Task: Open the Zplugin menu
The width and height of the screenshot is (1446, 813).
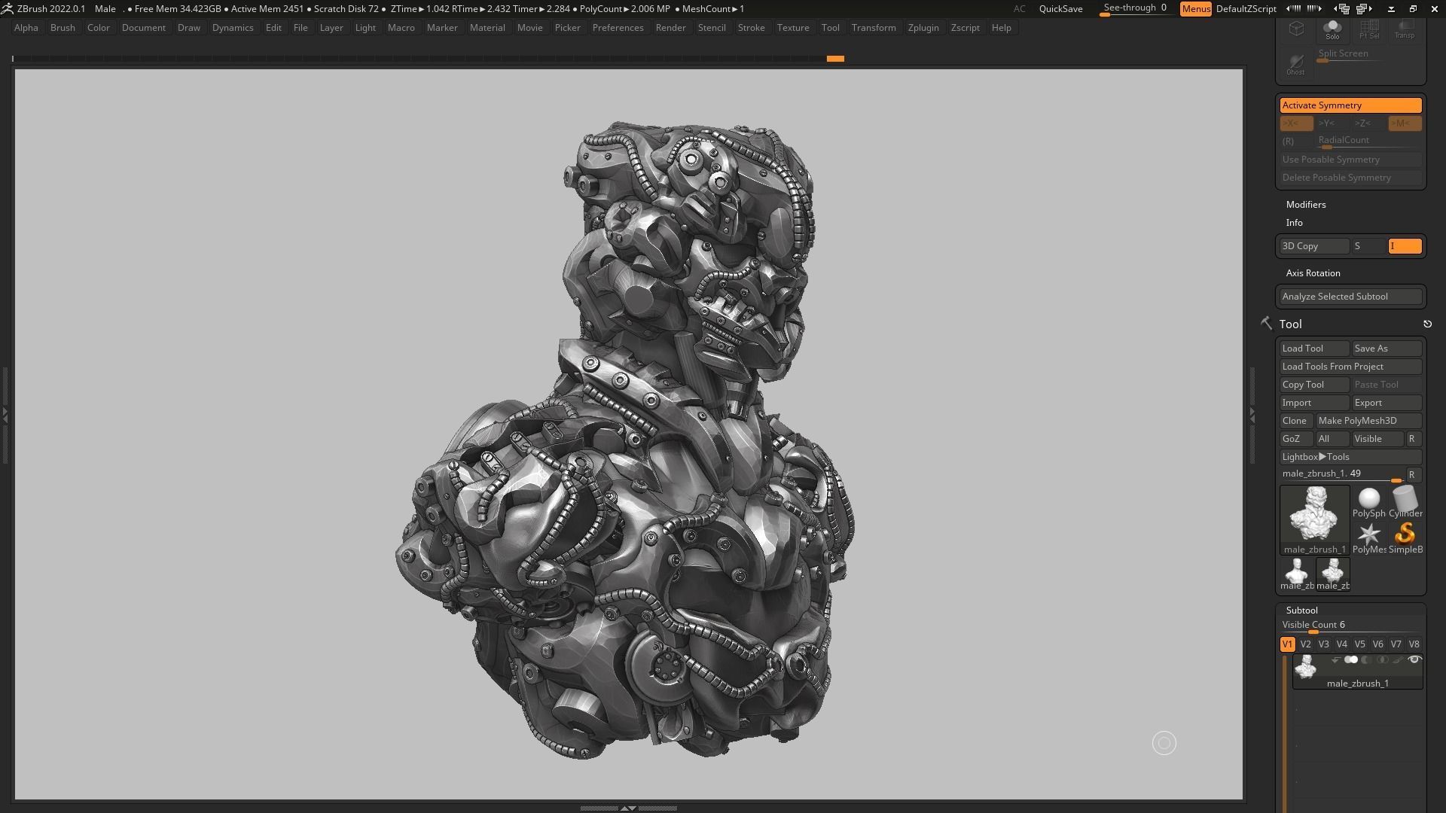Action: point(923,28)
